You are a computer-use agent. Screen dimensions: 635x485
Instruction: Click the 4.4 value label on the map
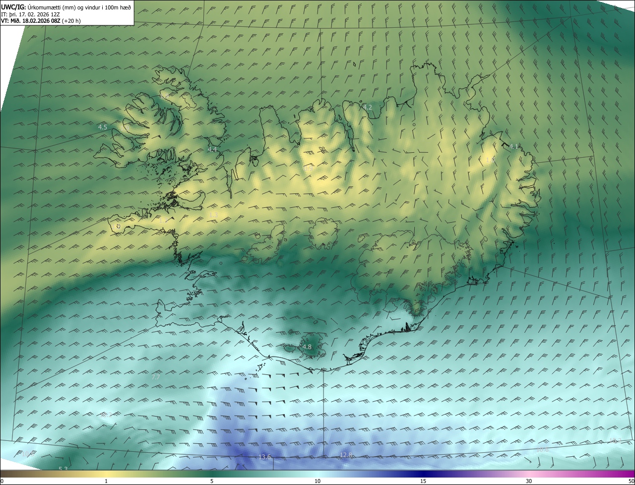click(212, 149)
